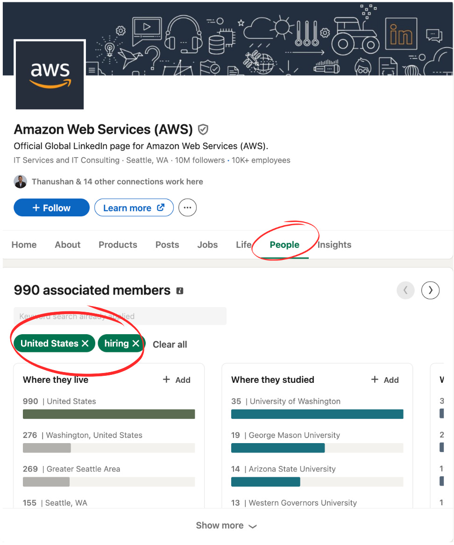Open the Products tab
The height and width of the screenshot is (545, 454).
[x=118, y=245]
